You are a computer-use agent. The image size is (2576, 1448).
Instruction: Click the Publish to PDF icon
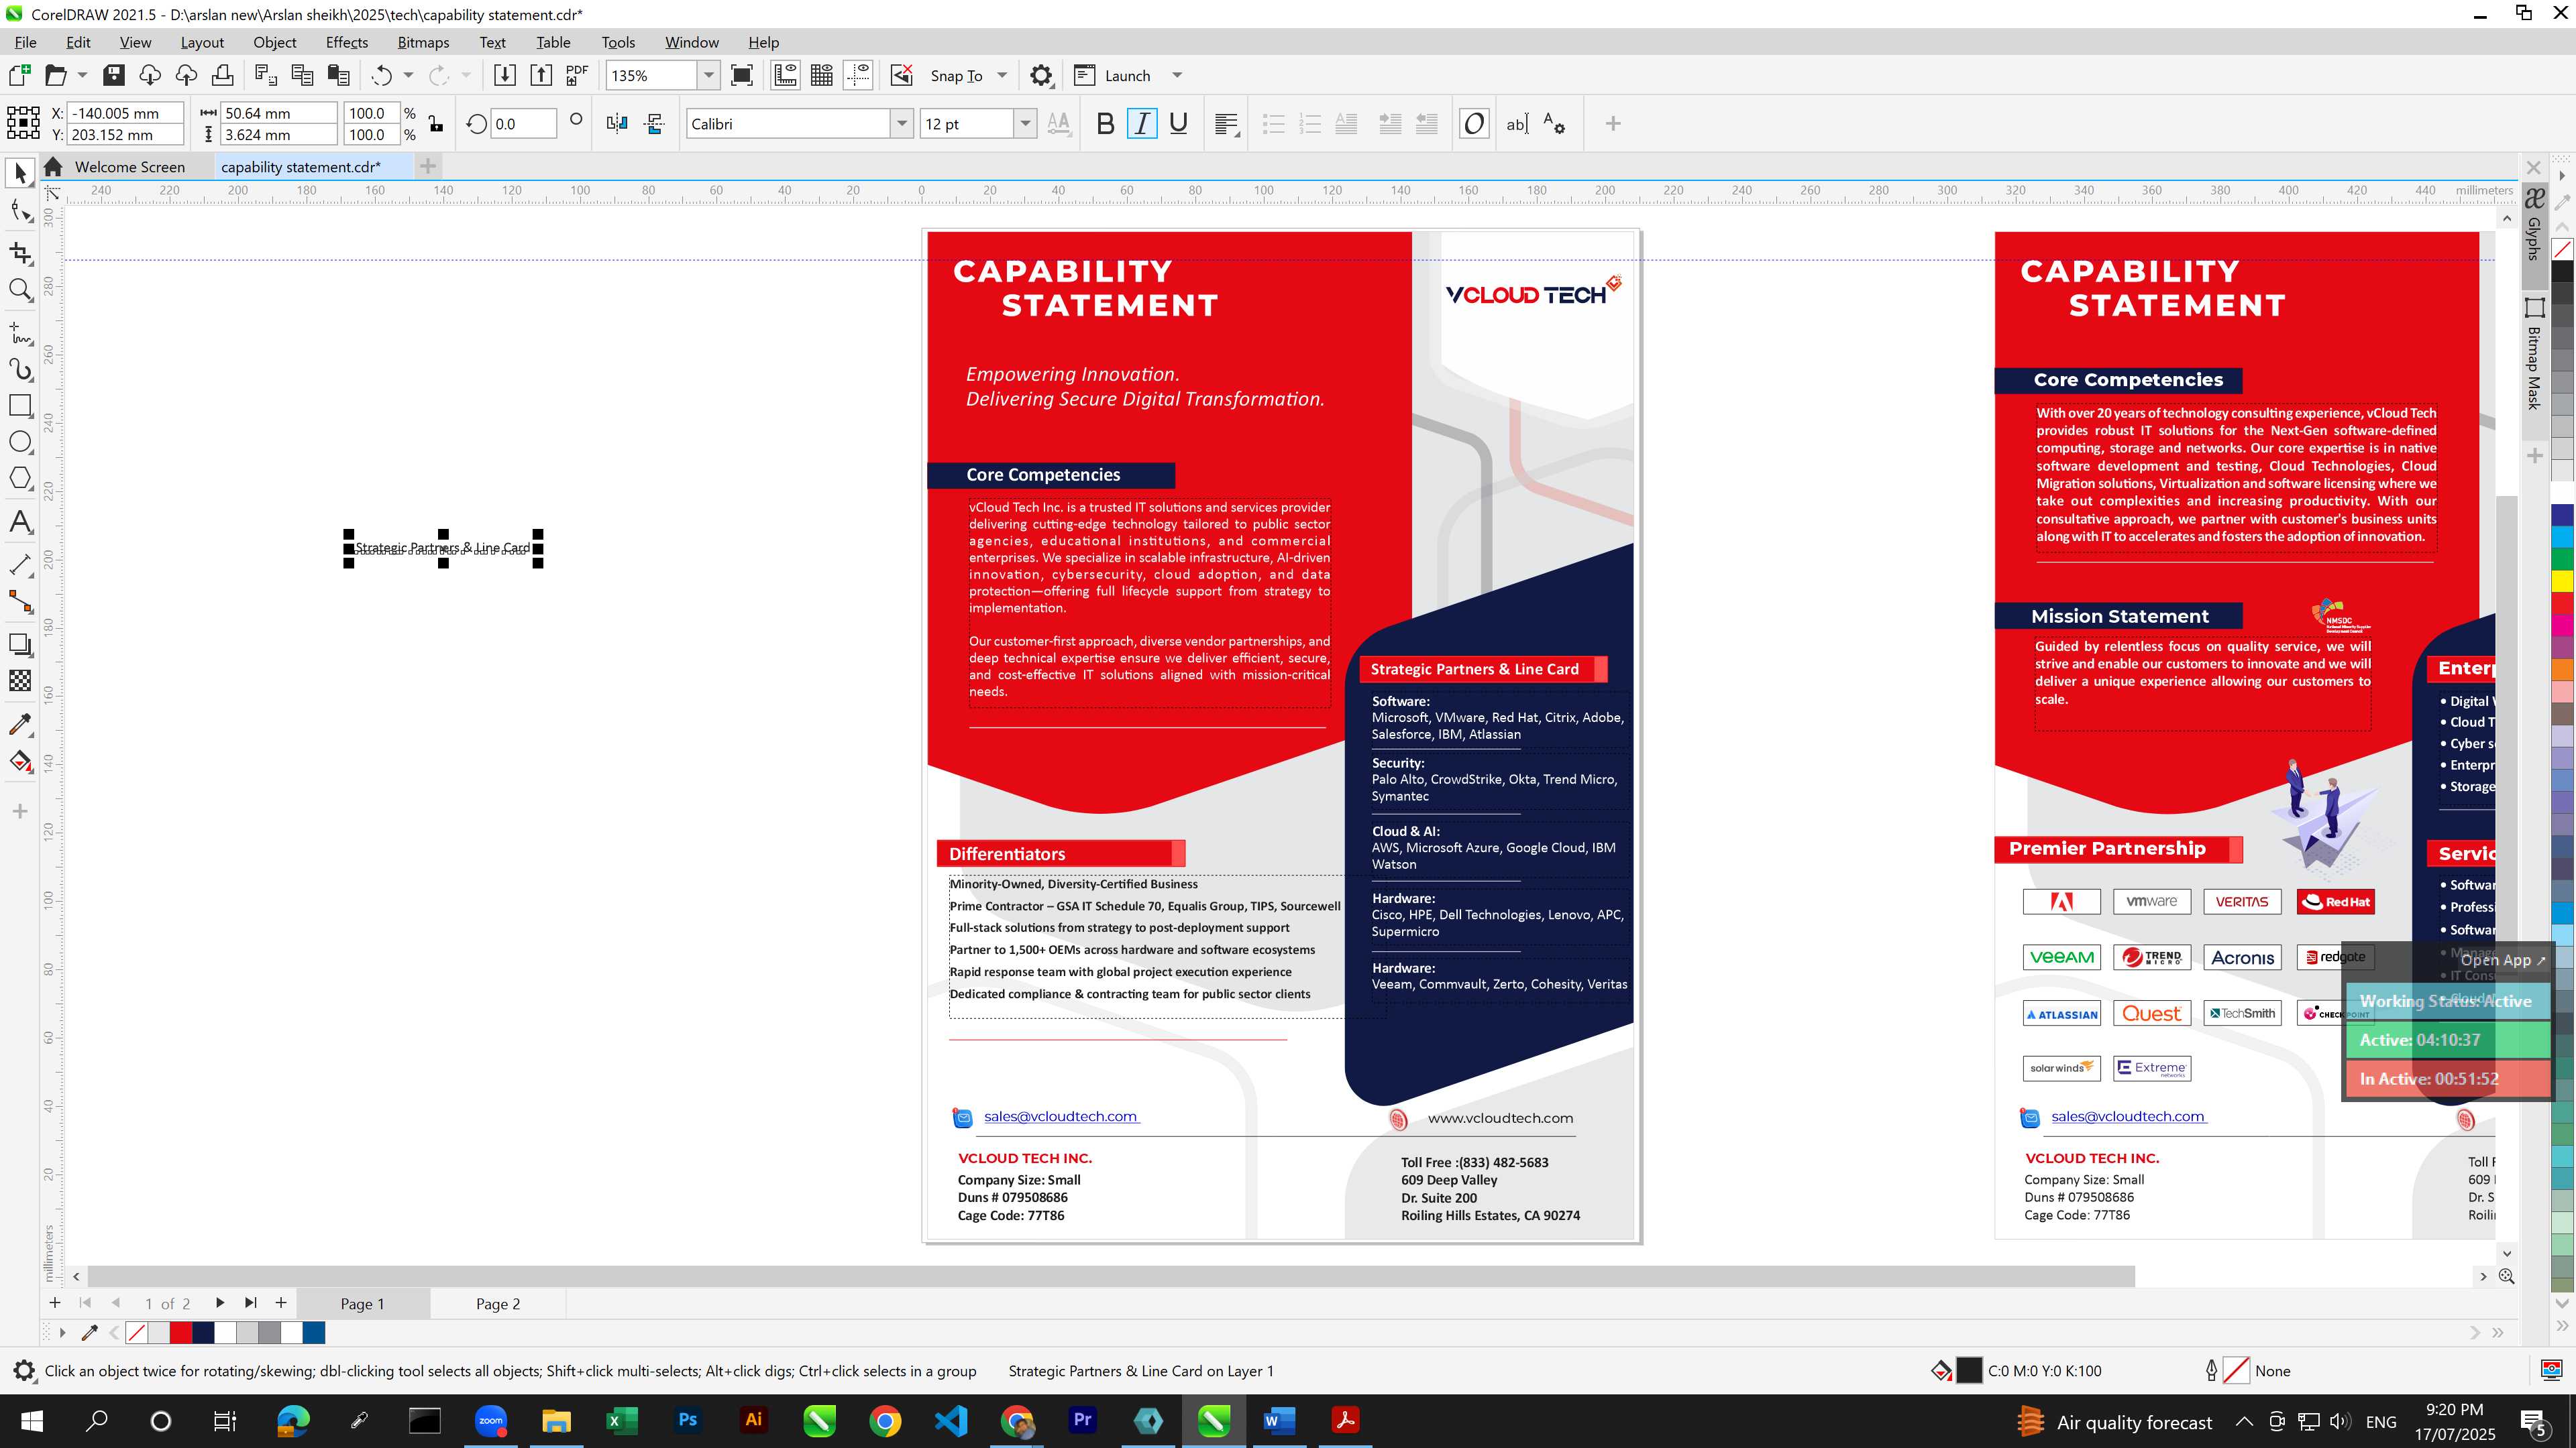click(577, 75)
